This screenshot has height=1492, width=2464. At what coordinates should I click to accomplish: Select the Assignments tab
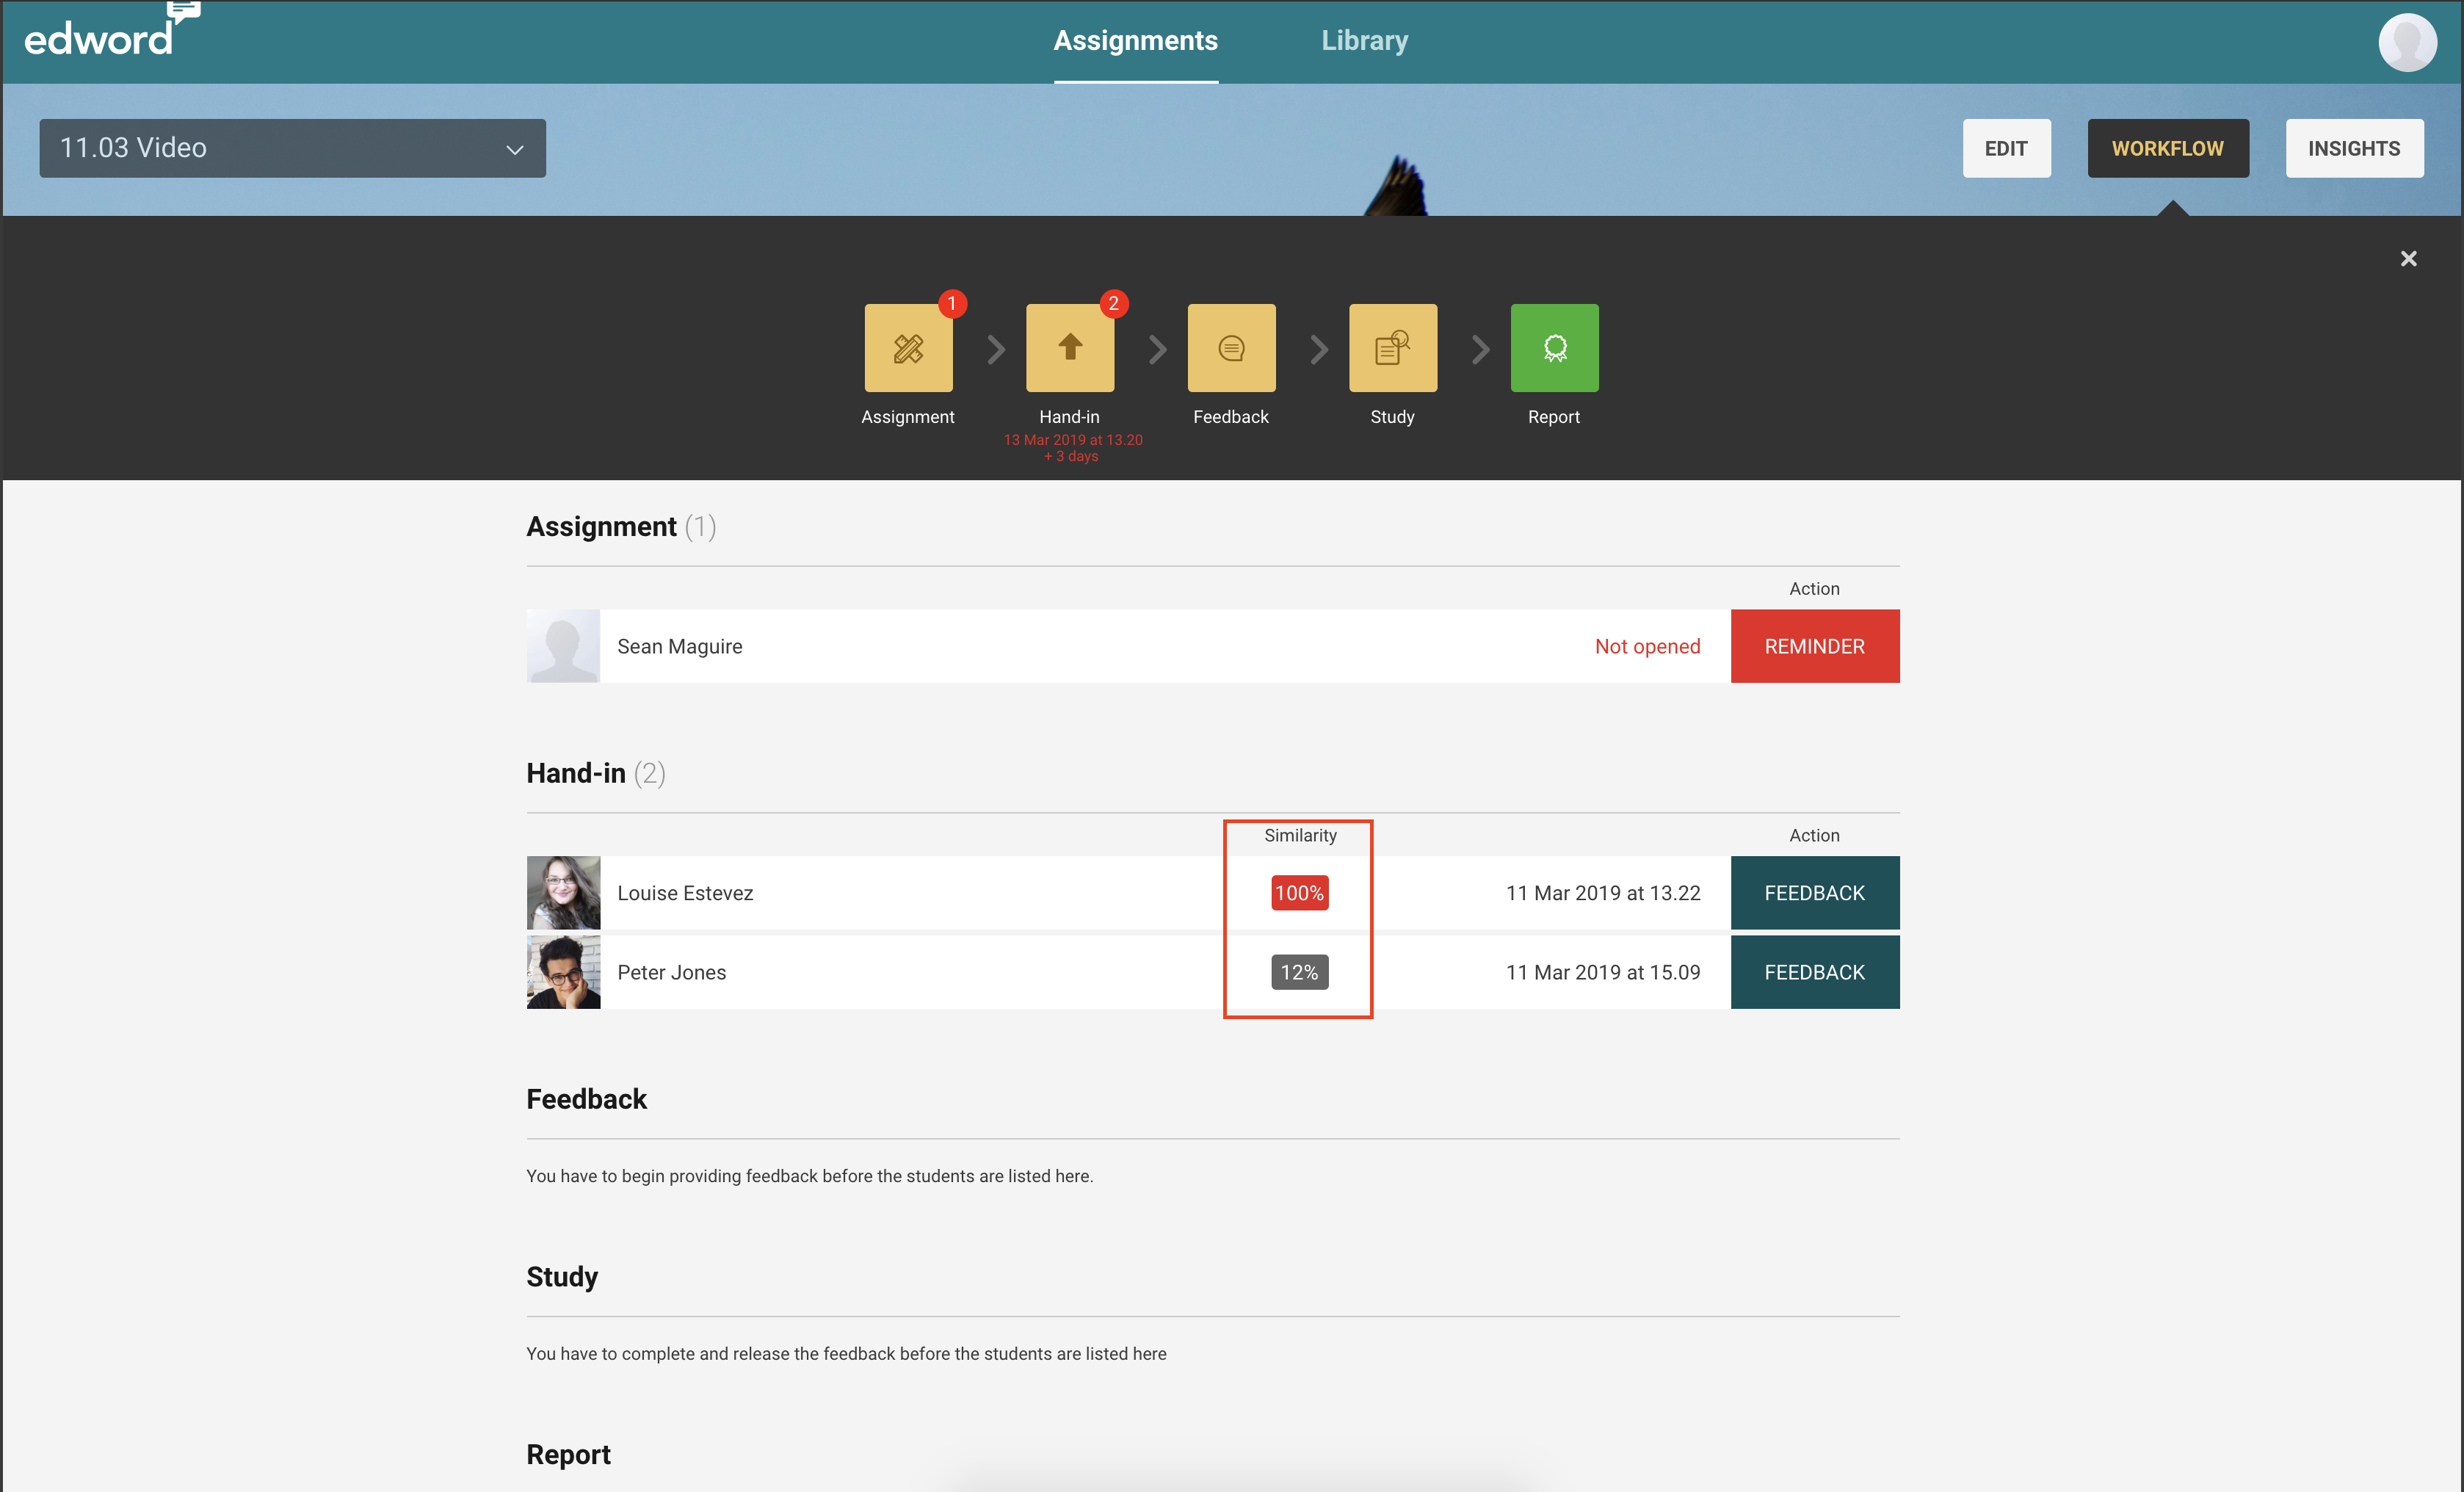click(x=1135, y=40)
